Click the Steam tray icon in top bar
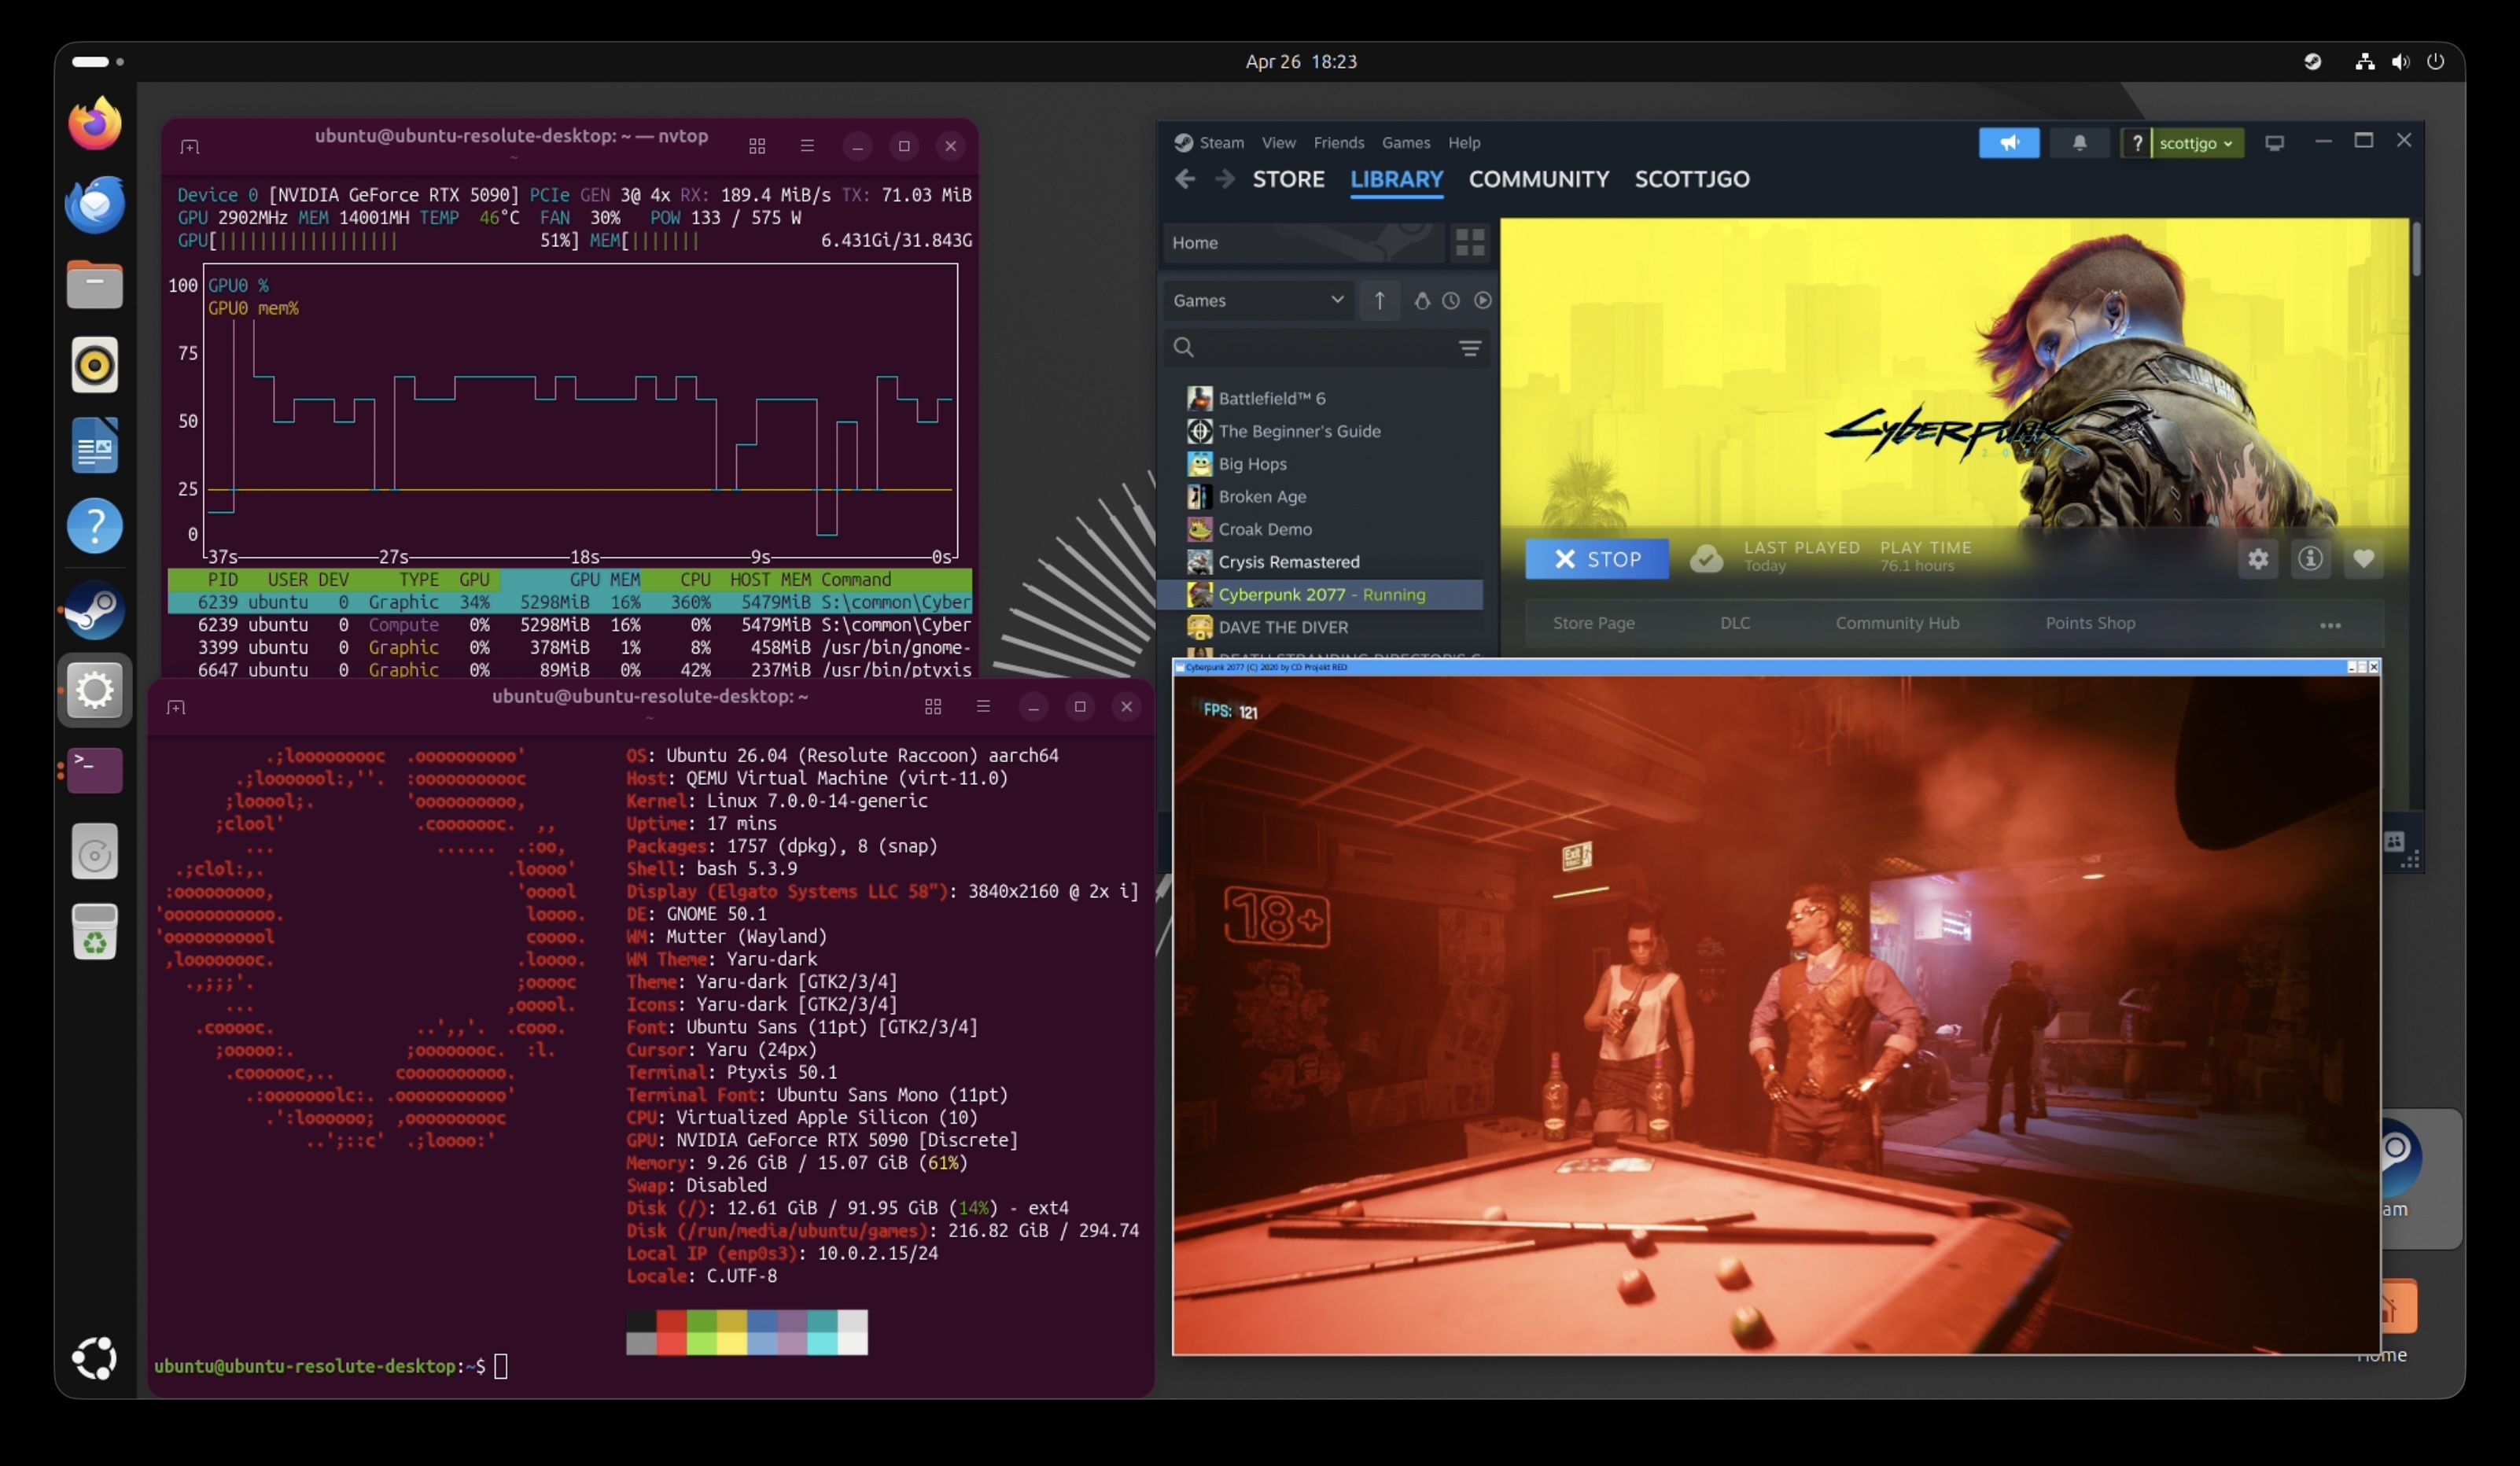2520x1466 pixels. [x=2312, y=61]
